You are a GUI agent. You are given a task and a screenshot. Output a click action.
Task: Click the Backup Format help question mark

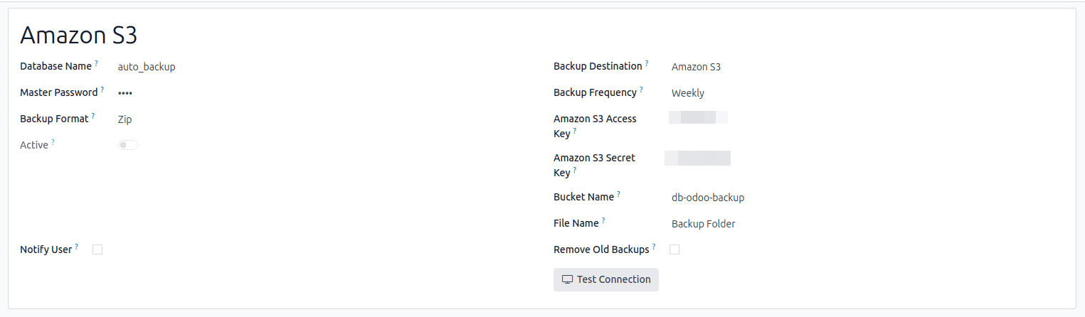click(x=93, y=117)
